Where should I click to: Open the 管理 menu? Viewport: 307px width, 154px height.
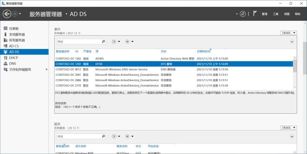(264, 14)
